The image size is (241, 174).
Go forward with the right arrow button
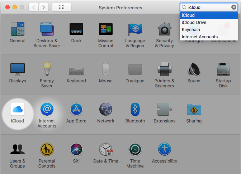pyautogui.click(x=44, y=7)
